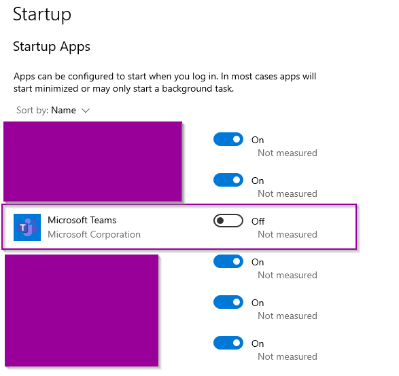Viewport: 399px width, 376px height.
Task: Switch off the toggle directly above Microsoft Teams
Action: (x=228, y=180)
